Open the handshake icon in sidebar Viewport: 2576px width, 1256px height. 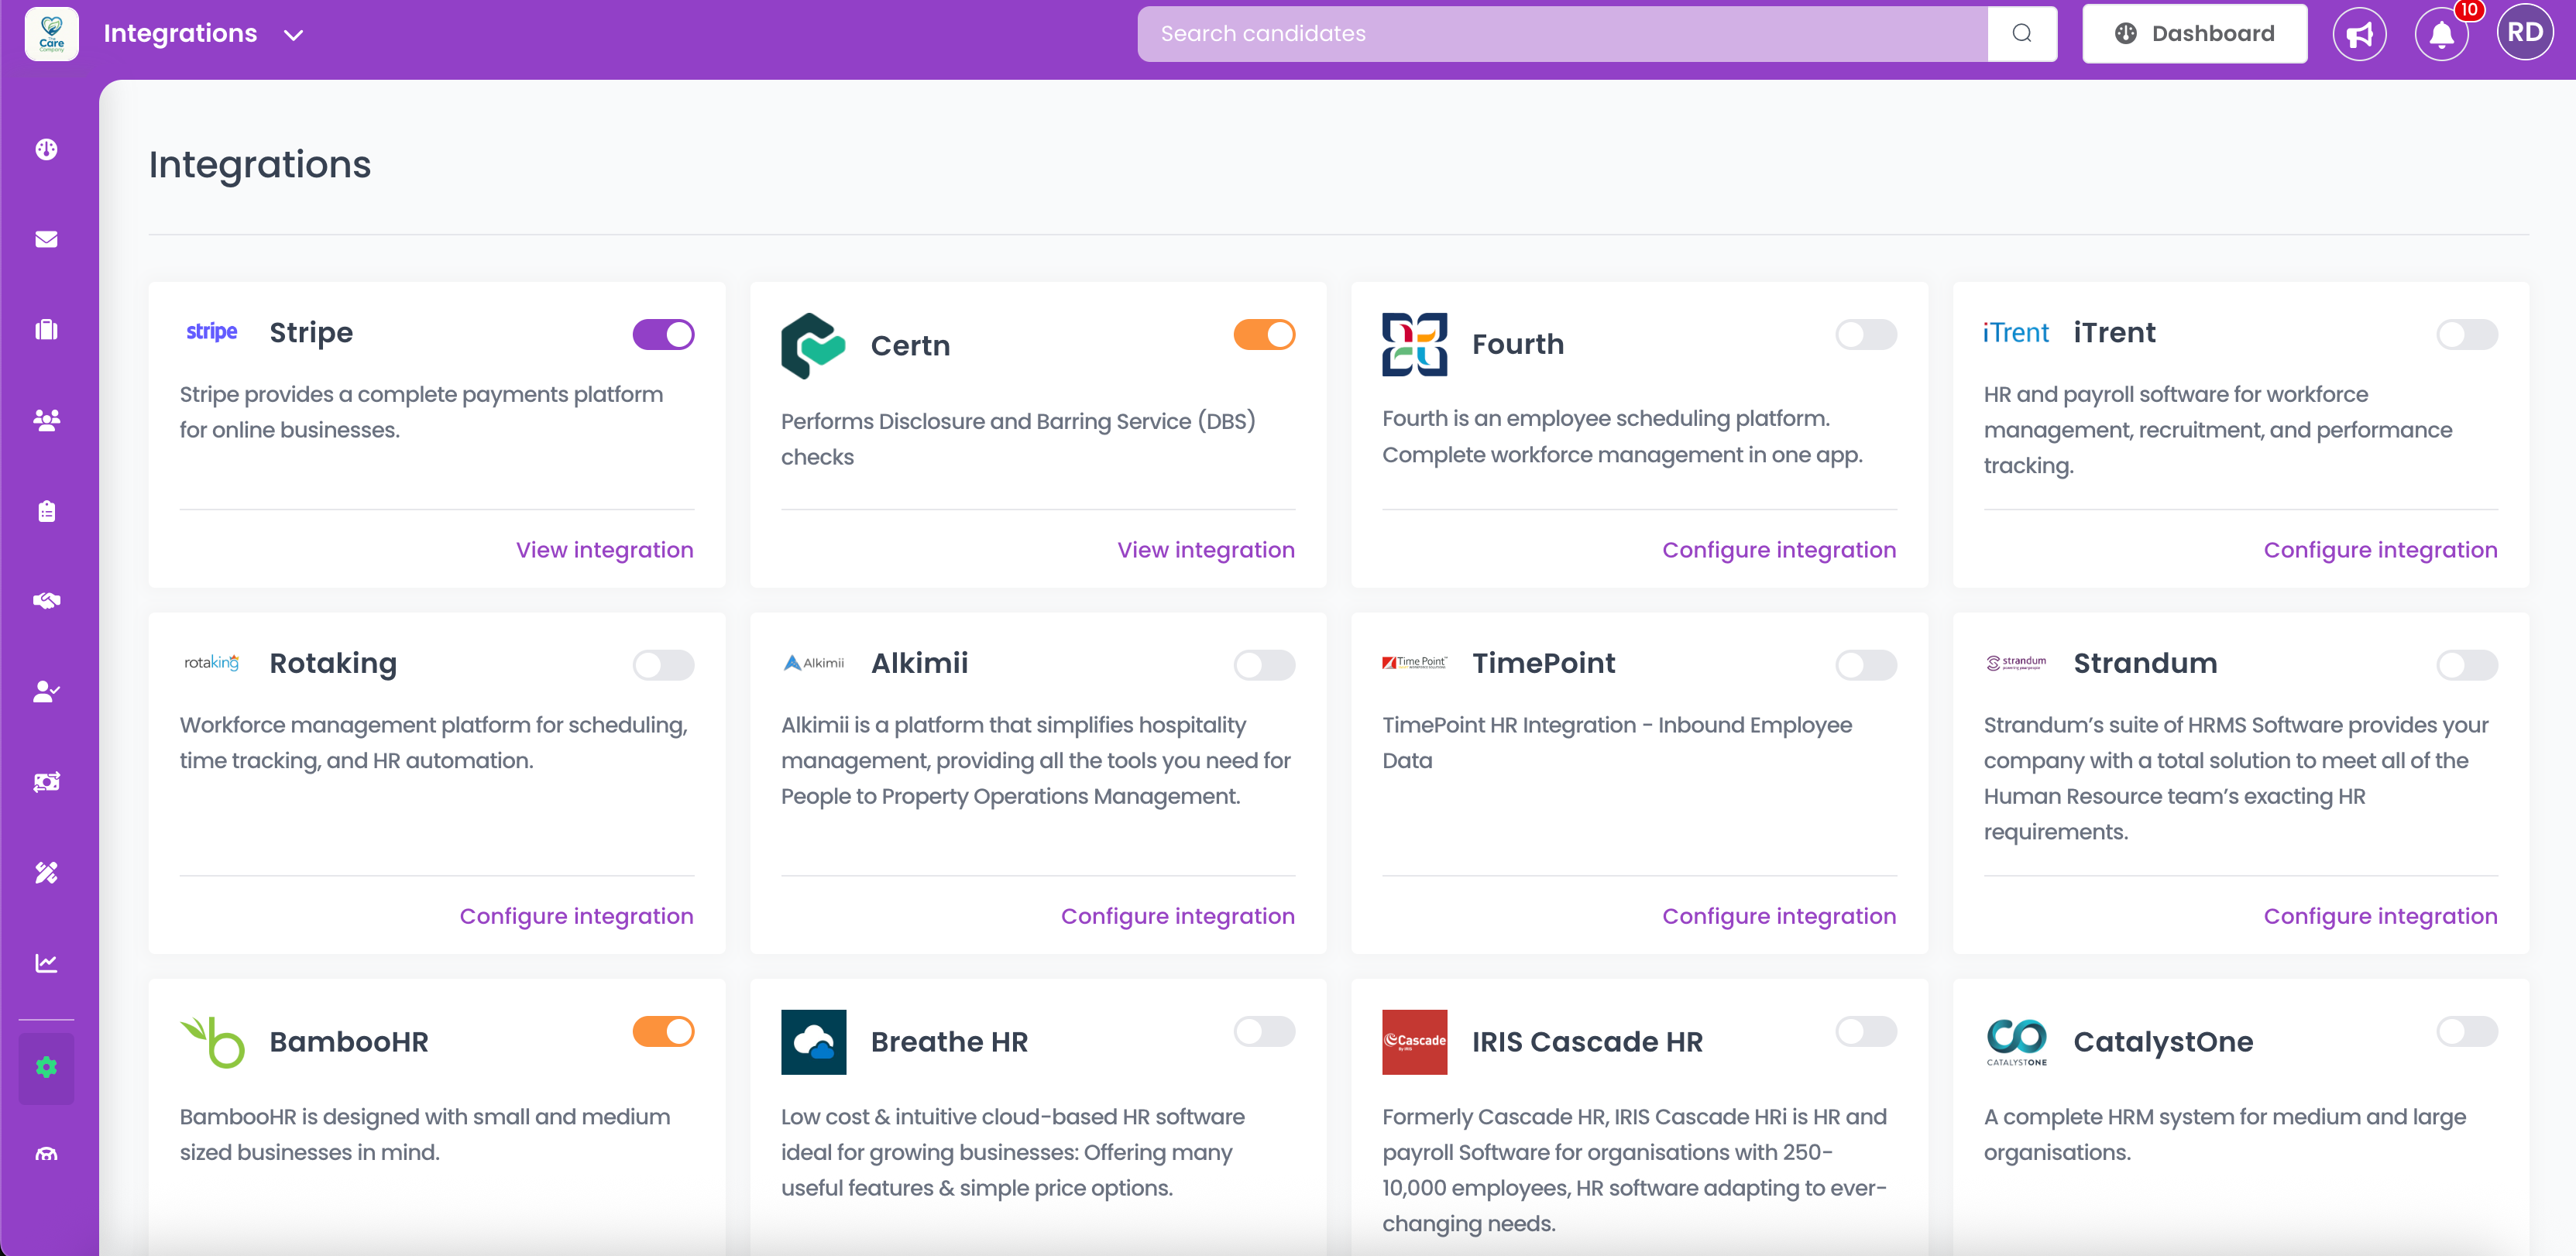(46, 600)
